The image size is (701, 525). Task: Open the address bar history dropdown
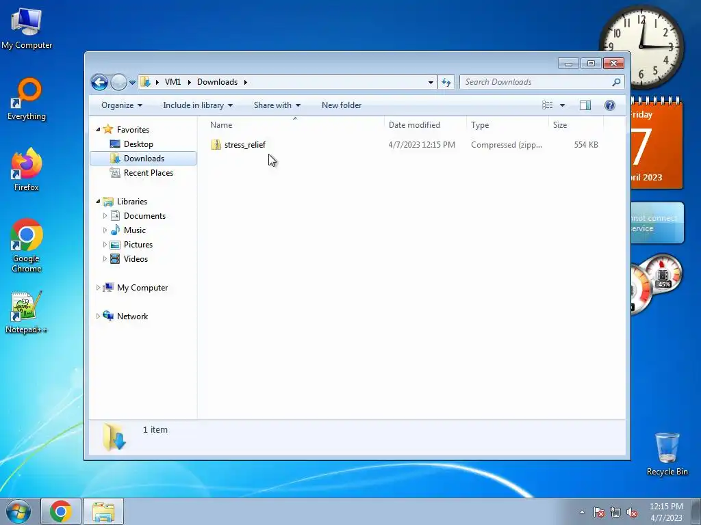[x=431, y=82]
